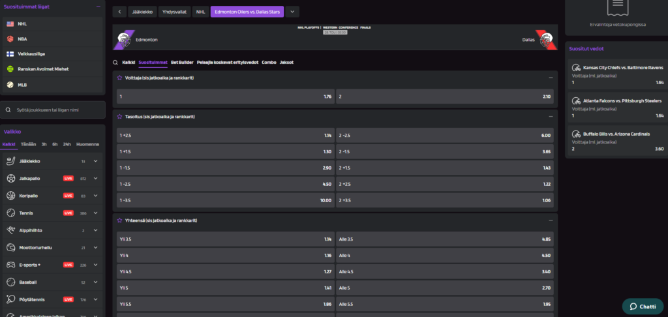Click the Pöytätennis paddle icon
The height and width of the screenshot is (317, 668).
point(11,299)
